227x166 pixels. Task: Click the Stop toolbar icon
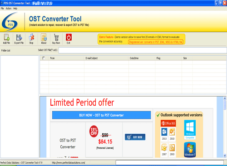point(31,37)
